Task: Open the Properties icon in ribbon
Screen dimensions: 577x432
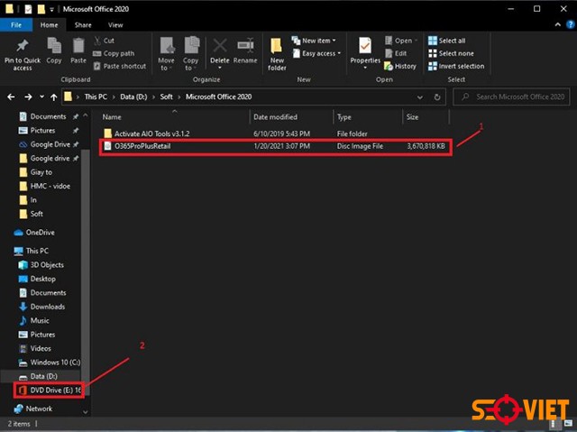Action: (x=365, y=50)
